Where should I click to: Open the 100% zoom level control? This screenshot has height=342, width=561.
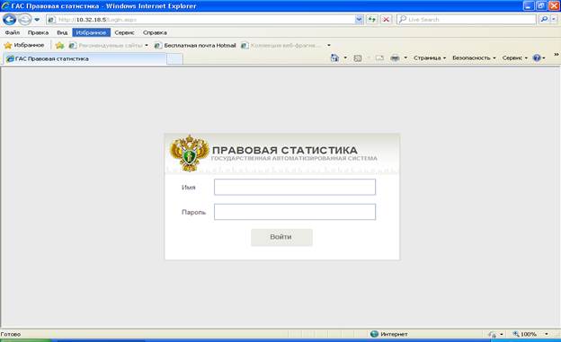tap(524, 334)
